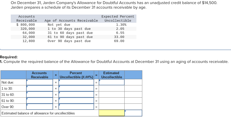
Task: Select the 31 to 60 Percent Uncollectible cell
Action: [x=76, y=95]
